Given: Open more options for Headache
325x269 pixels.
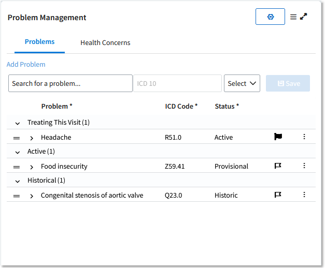Looking at the screenshot, I should pos(304,137).
